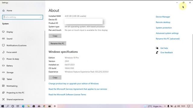
Task: Click the Projecting to this PC icon
Action: pos(3,93)
